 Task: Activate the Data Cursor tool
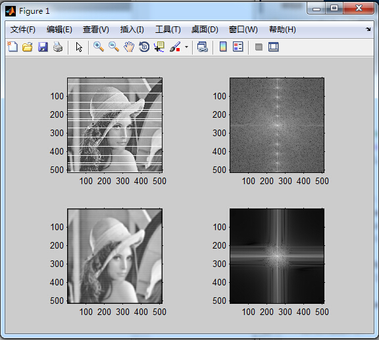(x=159, y=47)
